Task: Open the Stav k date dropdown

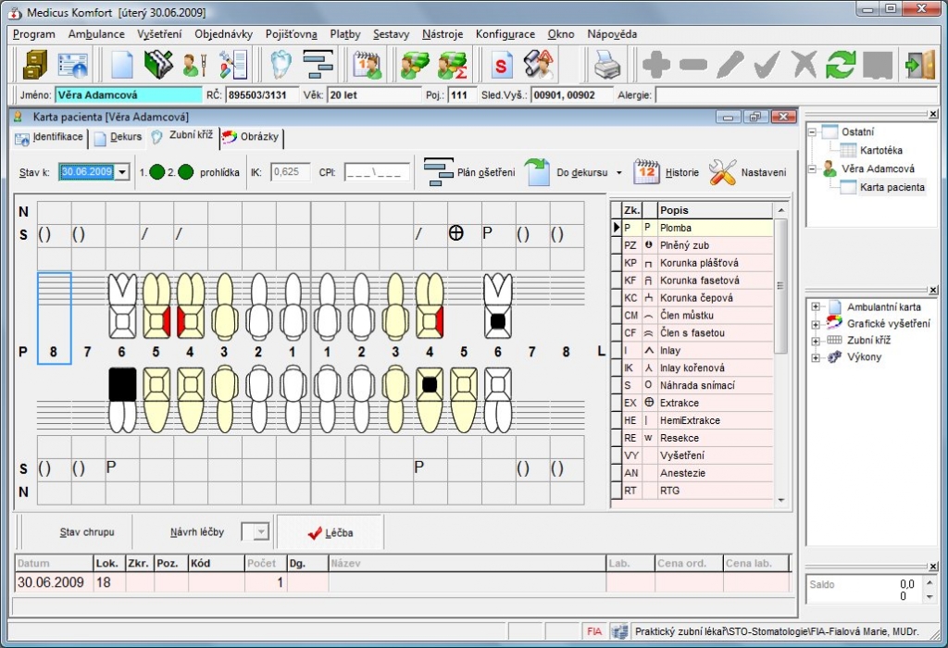Action: pyautogui.click(x=122, y=172)
